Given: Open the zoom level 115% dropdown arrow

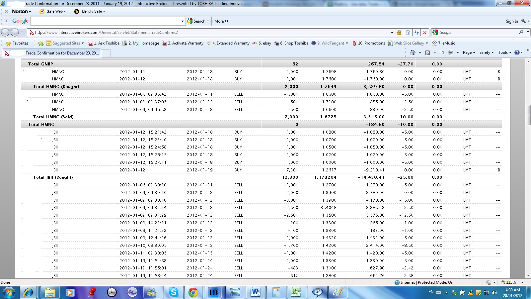Looking at the screenshot, I should pos(522,282).
